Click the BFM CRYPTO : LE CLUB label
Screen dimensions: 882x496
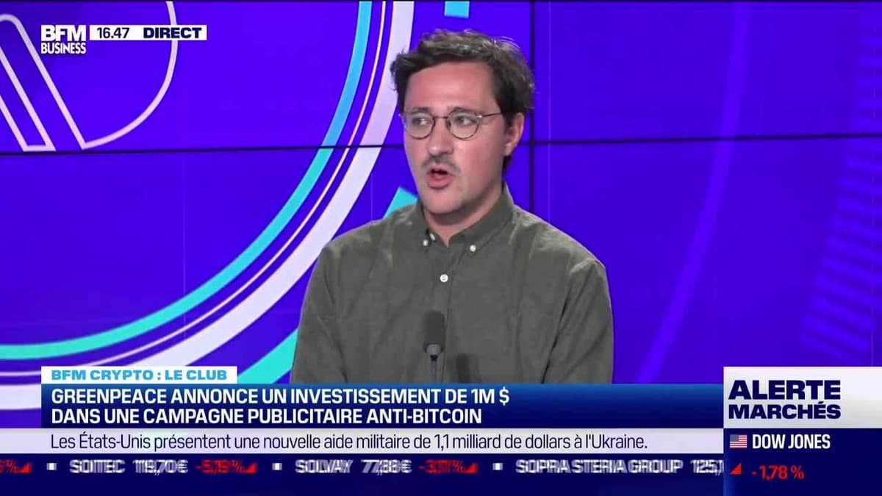[x=139, y=375]
